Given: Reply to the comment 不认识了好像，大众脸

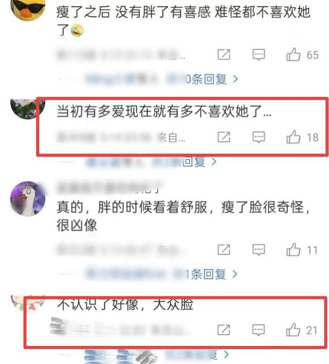Looking at the screenshot, I should (x=259, y=330).
